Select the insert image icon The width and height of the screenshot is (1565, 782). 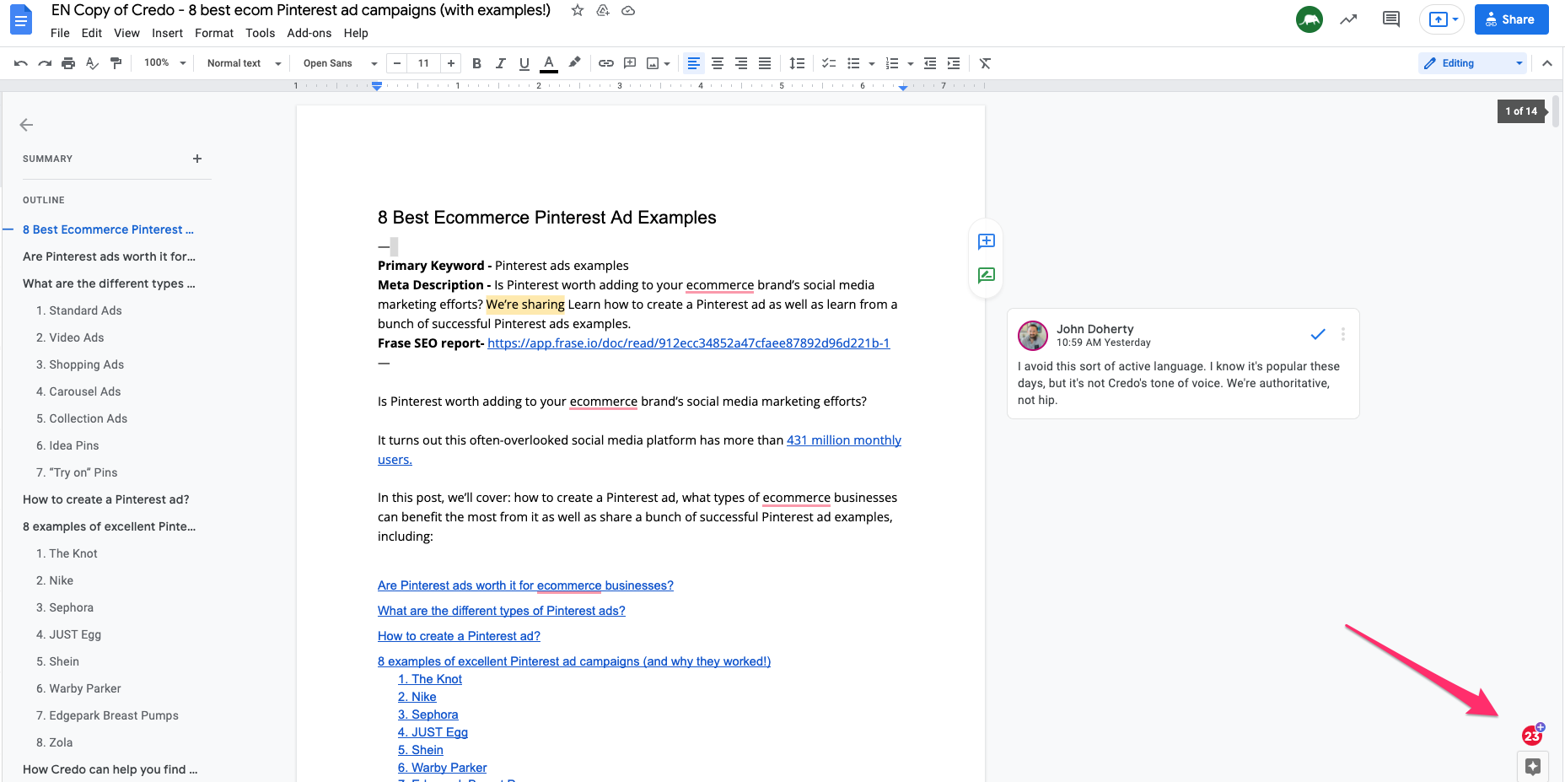click(x=652, y=62)
